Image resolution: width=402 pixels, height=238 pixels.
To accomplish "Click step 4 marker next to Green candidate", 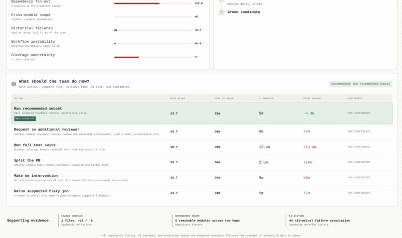I will click(221, 12).
